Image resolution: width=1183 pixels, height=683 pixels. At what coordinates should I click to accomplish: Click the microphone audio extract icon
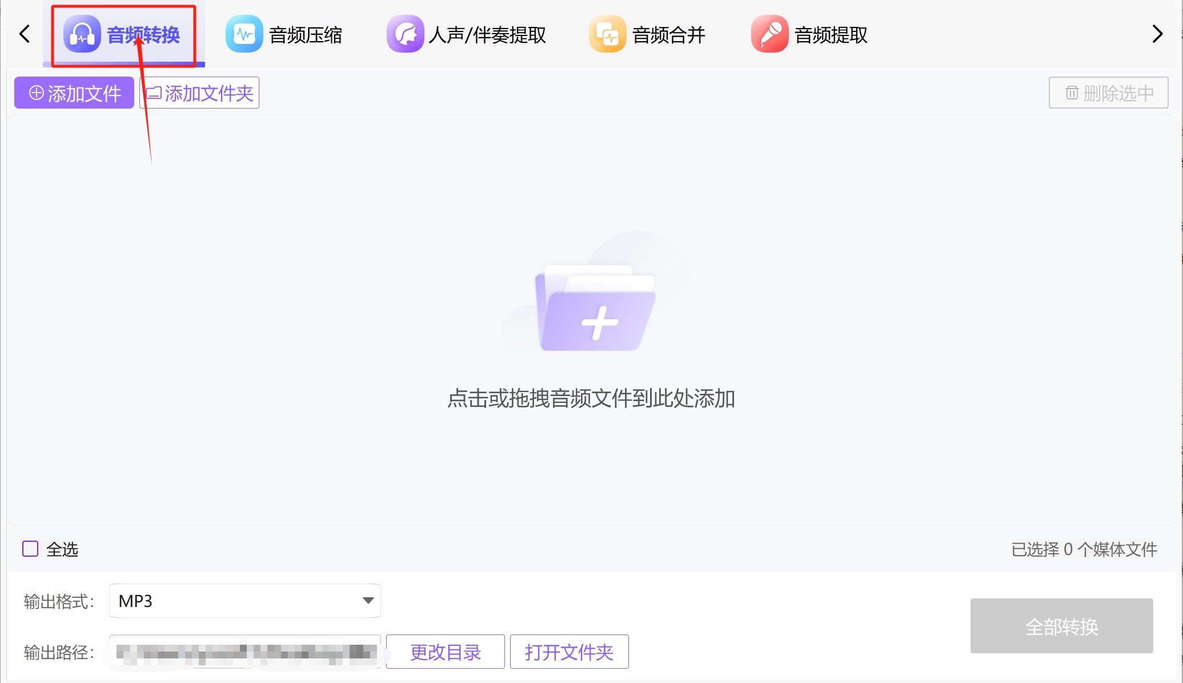(x=769, y=34)
